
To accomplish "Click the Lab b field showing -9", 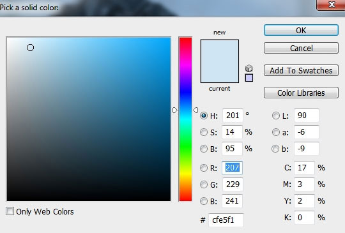I will (307, 149).
